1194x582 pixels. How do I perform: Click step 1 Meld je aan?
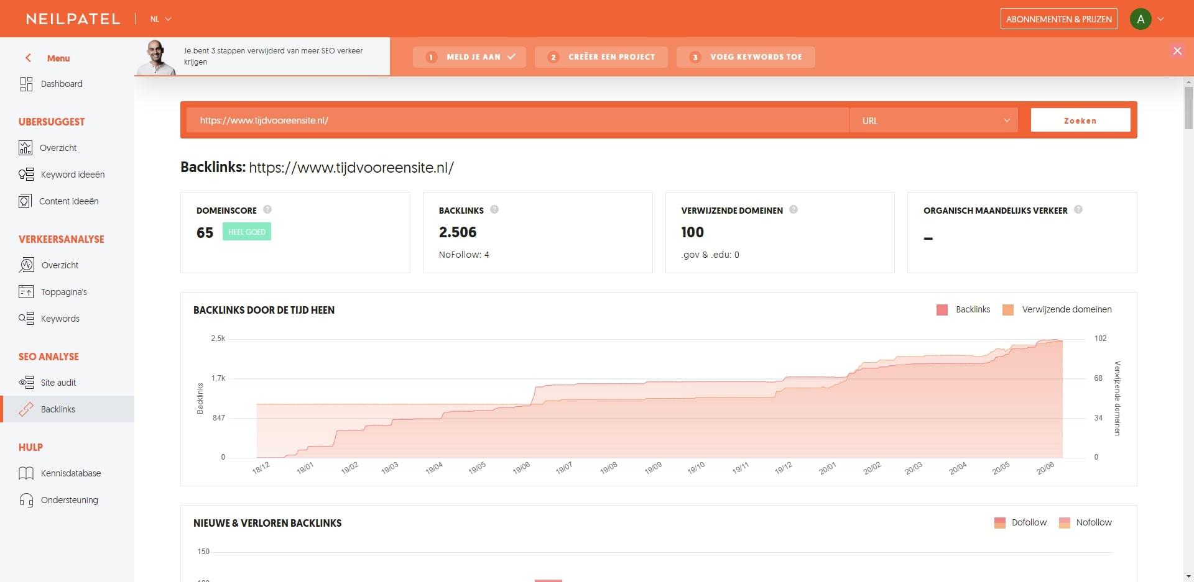click(x=470, y=57)
